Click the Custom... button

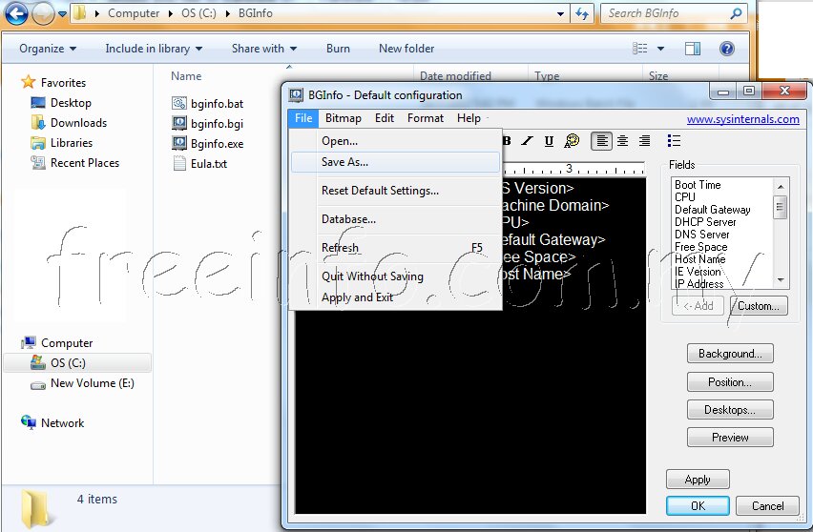point(759,306)
